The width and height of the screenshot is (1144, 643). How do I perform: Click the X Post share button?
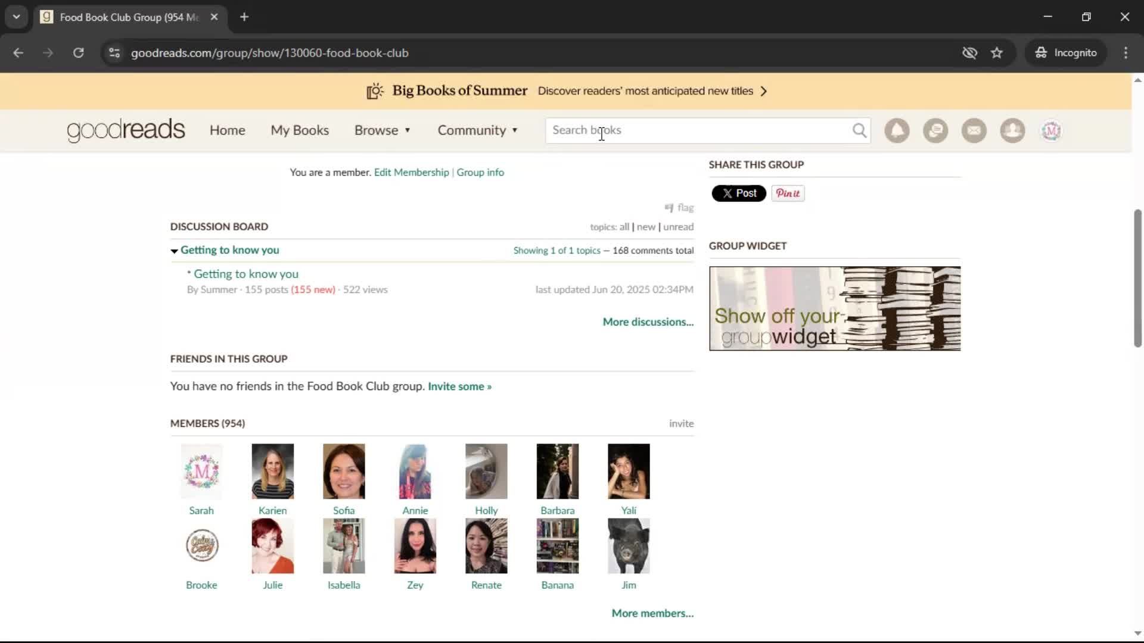[739, 193]
